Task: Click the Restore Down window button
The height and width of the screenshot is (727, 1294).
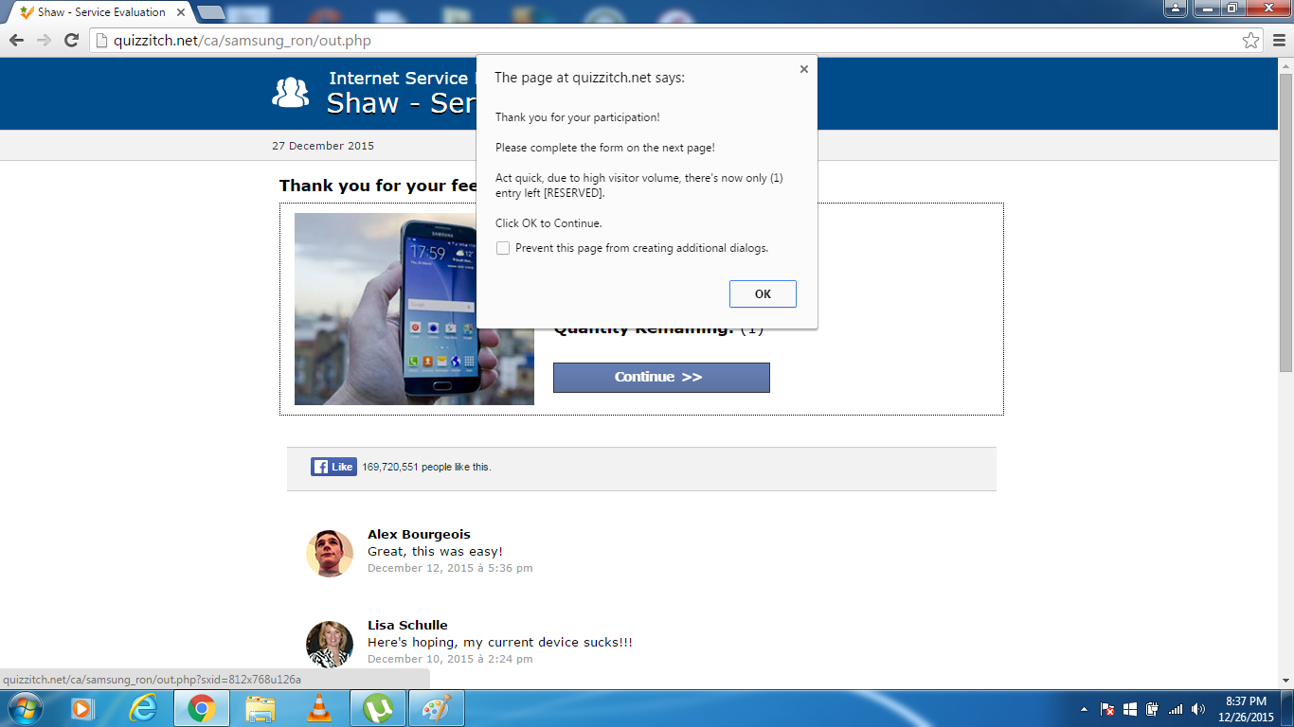Action: [x=1231, y=8]
